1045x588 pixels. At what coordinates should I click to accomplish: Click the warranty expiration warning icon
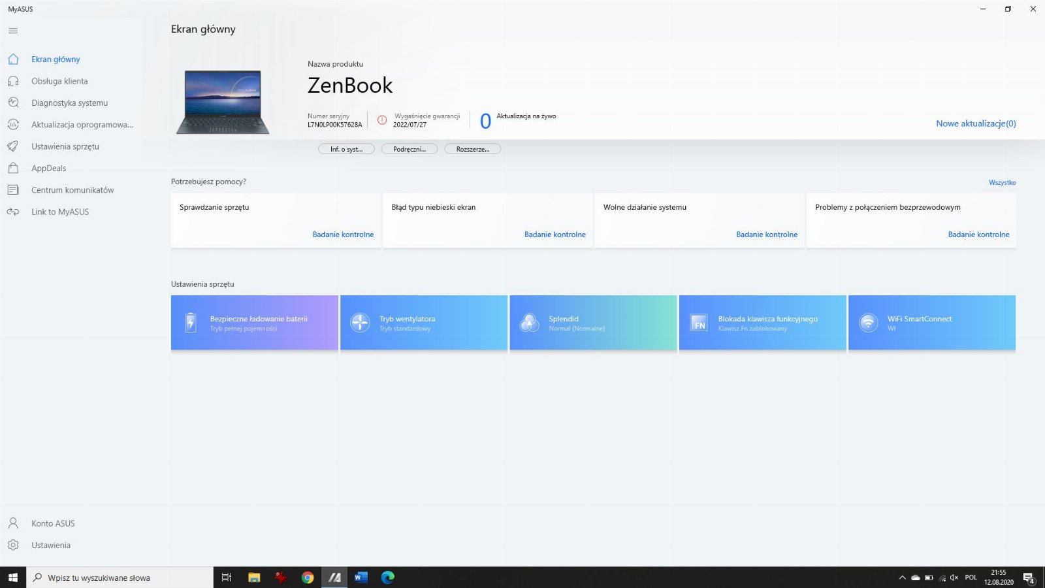(x=382, y=120)
